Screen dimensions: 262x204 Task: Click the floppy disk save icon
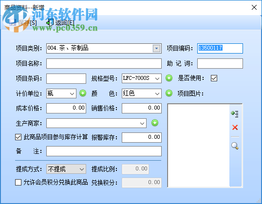pyautogui.click(x=13, y=23)
